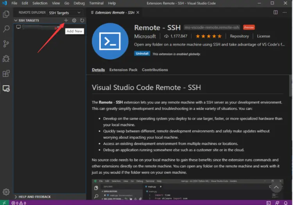293x205 pixels.
Task: Click the 1,177,847 install count
Action: [x=179, y=36]
